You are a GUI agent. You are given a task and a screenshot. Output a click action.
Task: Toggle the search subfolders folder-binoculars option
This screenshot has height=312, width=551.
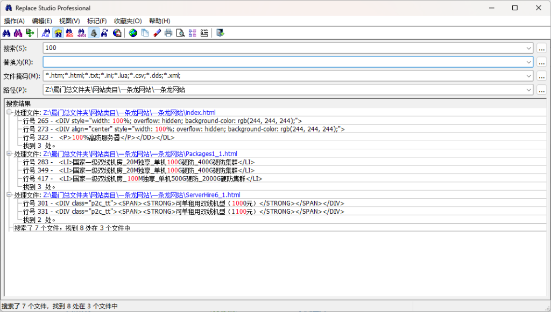[x=58, y=33]
